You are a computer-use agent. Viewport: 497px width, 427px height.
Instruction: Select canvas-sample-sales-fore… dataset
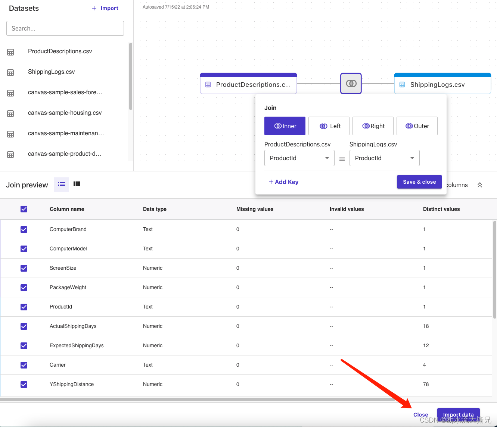click(65, 92)
